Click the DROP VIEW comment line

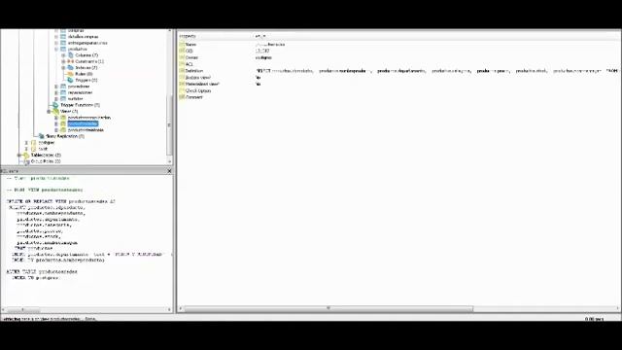coord(45,191)
